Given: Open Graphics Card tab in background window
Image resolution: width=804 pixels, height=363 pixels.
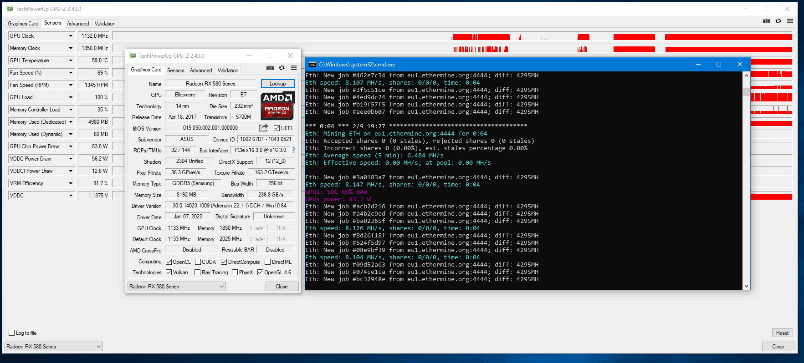Looking at the screenshot, I should pyautogui.click(x=23, y=24).
